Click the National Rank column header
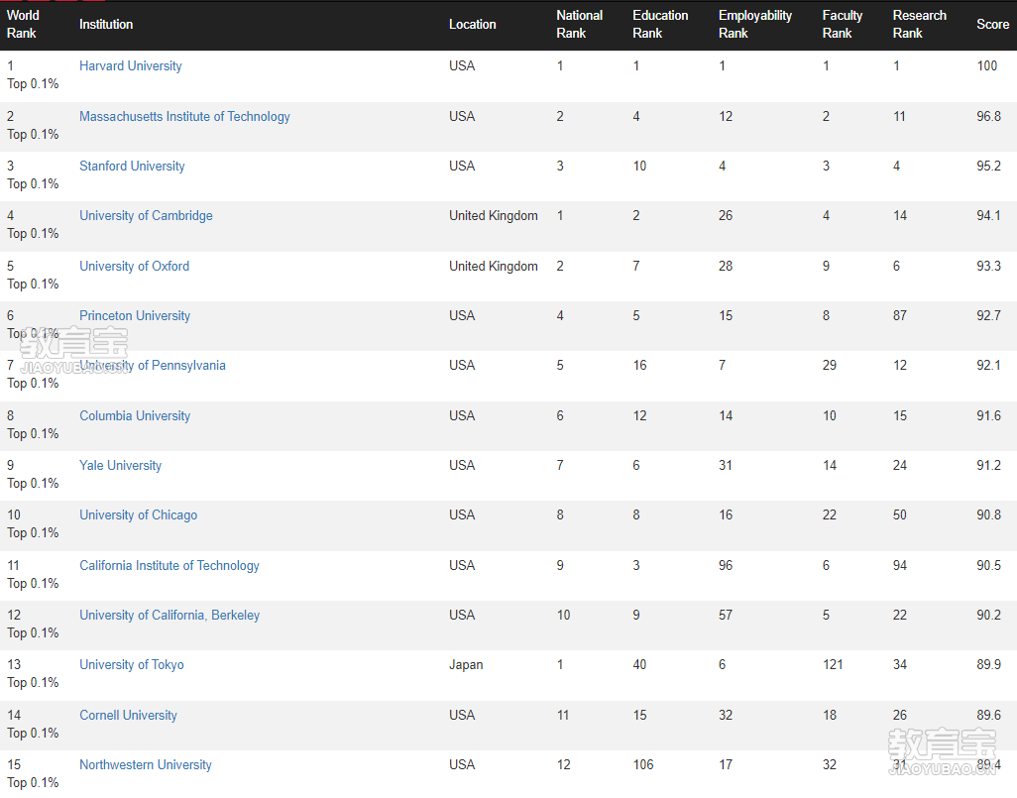The width and height of the screenshot is (1017, 798). [579, 24]
